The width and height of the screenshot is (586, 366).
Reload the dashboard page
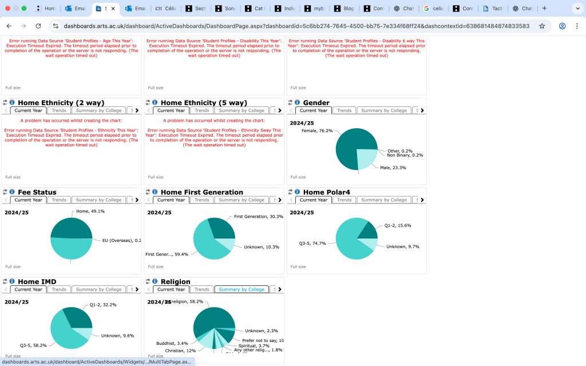coord(38,26)
